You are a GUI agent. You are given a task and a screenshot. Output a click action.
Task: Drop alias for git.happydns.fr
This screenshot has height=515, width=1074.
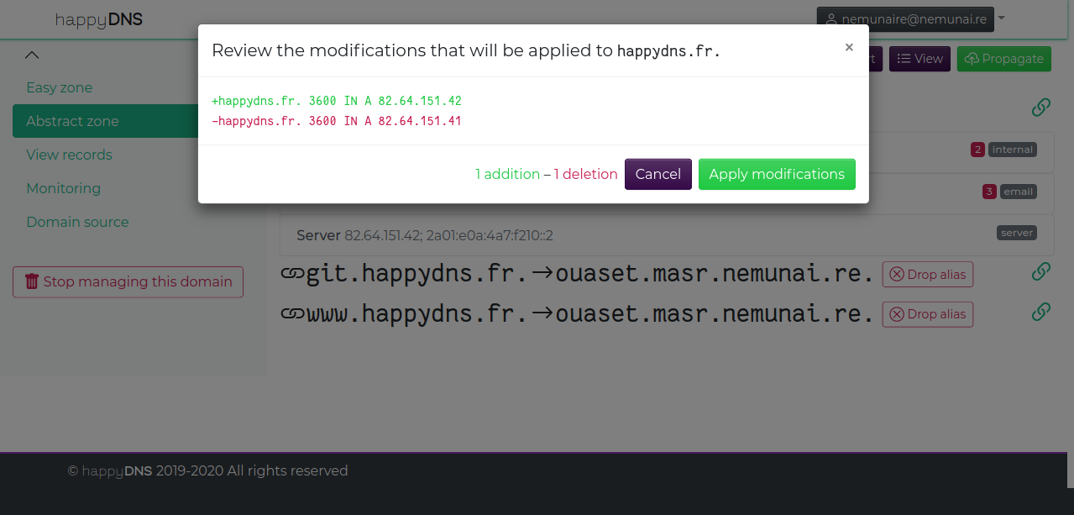(x=927, y=274)
